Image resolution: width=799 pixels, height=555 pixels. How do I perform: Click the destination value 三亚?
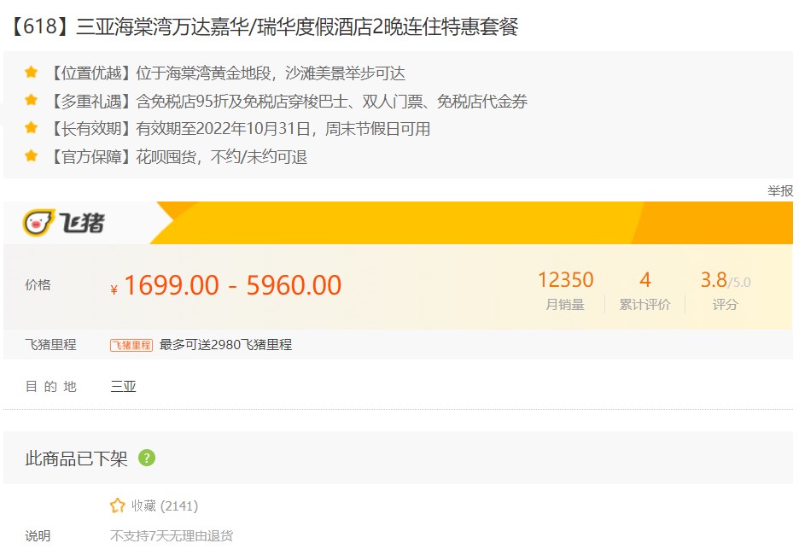123,387
